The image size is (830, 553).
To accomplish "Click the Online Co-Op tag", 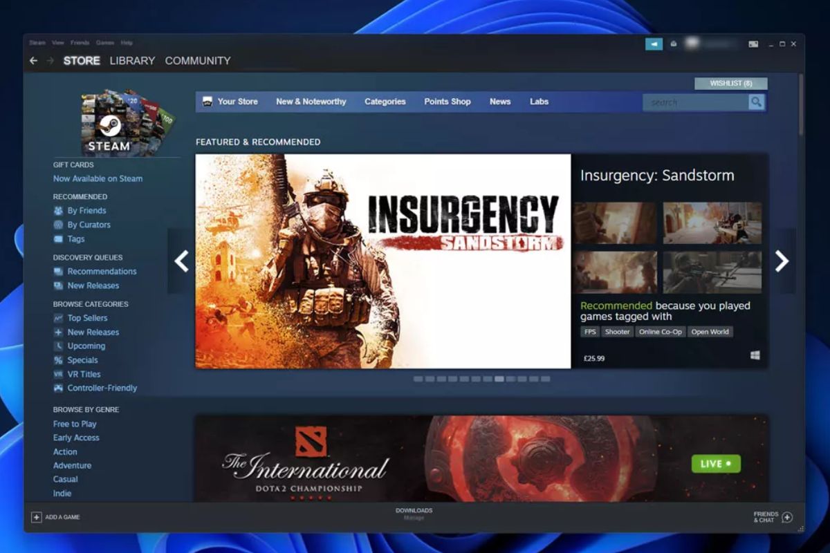I will click(660, 332).
